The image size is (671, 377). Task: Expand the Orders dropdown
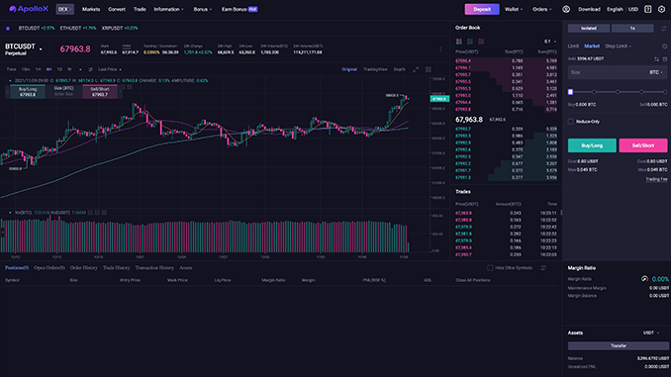click(541, 9)
